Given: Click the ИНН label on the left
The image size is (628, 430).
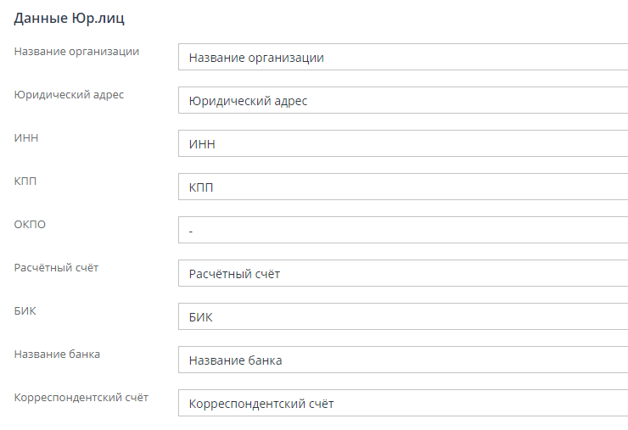Looking at the screenshot, I should 26,137.
